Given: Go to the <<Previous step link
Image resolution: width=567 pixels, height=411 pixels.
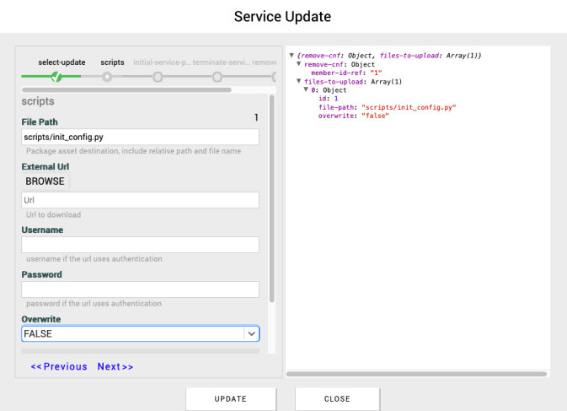Looking at the screenshot, I should pos(59,367).
